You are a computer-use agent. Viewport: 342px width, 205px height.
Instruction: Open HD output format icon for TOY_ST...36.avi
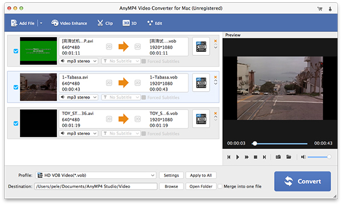pyautogui.click(x=201, y=119)
